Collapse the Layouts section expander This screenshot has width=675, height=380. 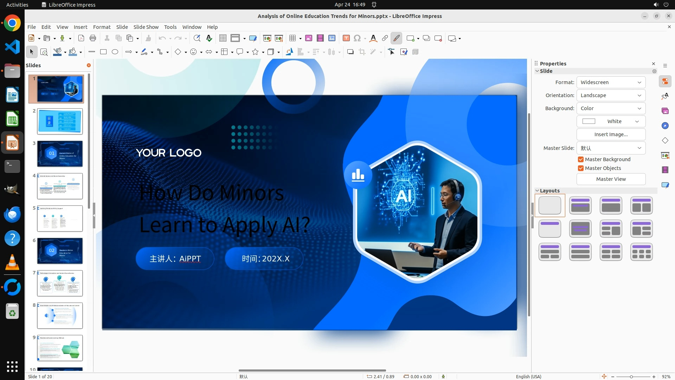pos(537,190)
